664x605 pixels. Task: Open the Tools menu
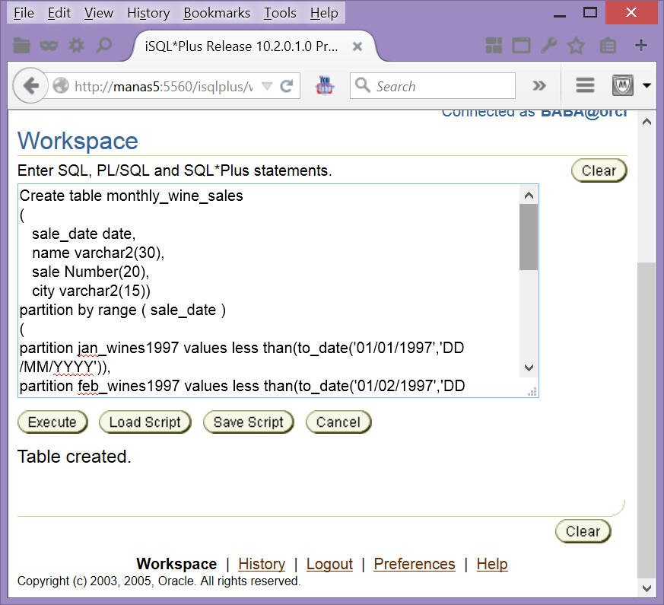(x=280, y=13)
